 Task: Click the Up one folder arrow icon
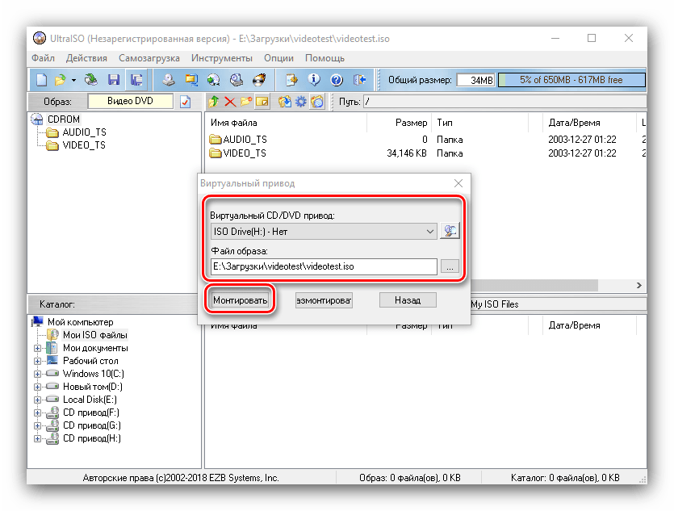pyautogui.click(x=214, y=102)
